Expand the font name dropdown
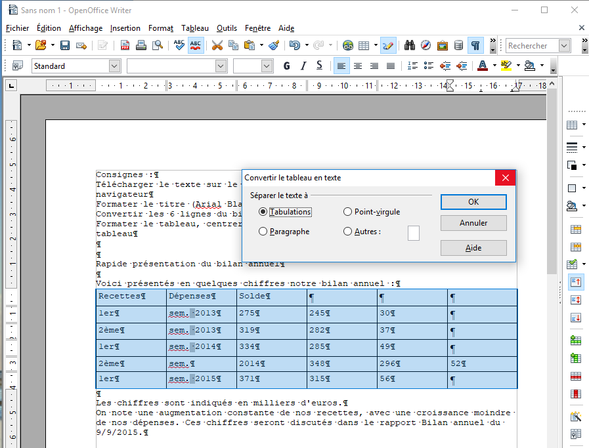The width and height of the screenshot is (589, 448). 221,66
